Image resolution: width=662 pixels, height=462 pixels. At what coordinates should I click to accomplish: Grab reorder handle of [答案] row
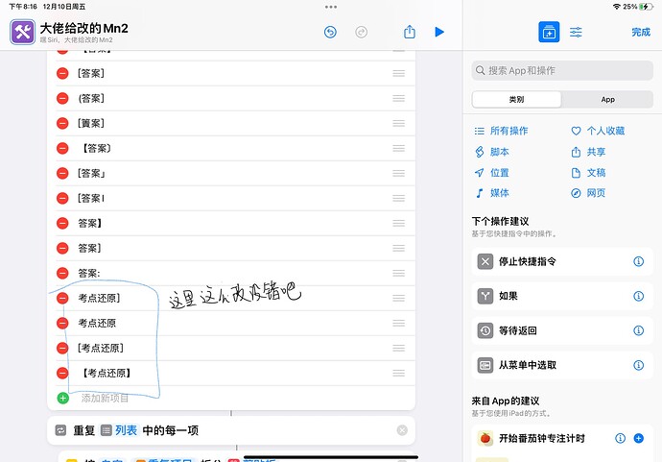[x=398, y=74]
